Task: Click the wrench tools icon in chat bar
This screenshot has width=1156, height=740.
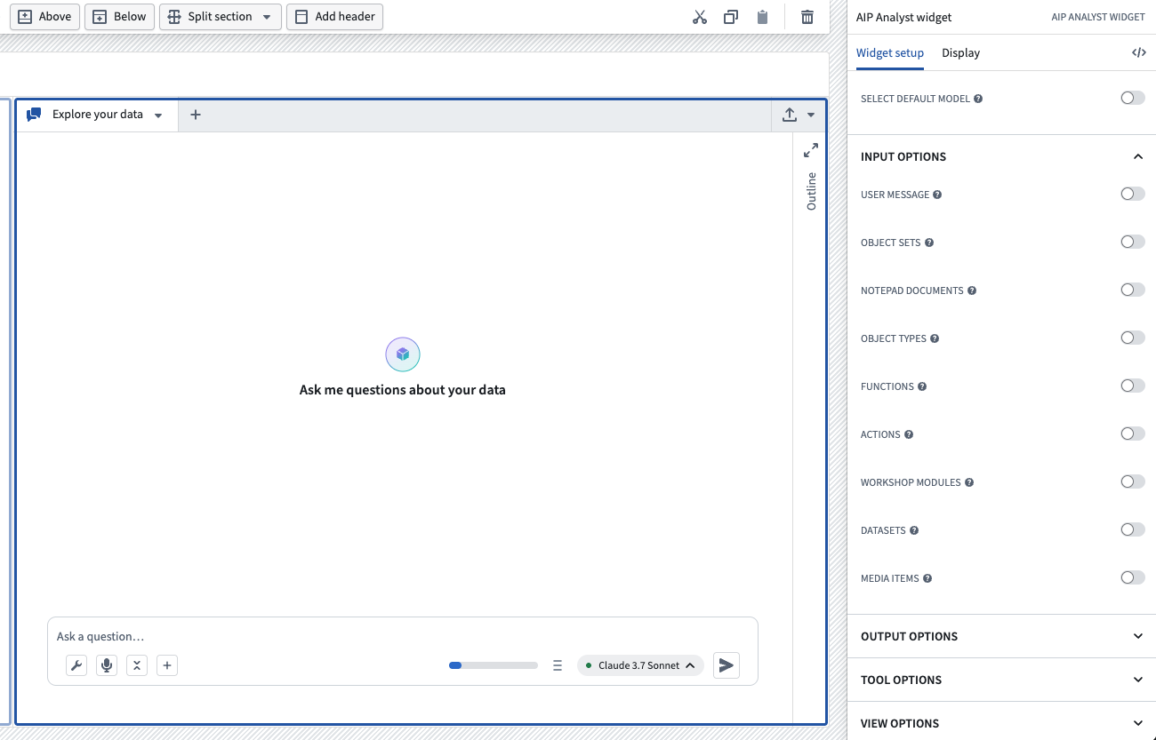Action: 76,664
